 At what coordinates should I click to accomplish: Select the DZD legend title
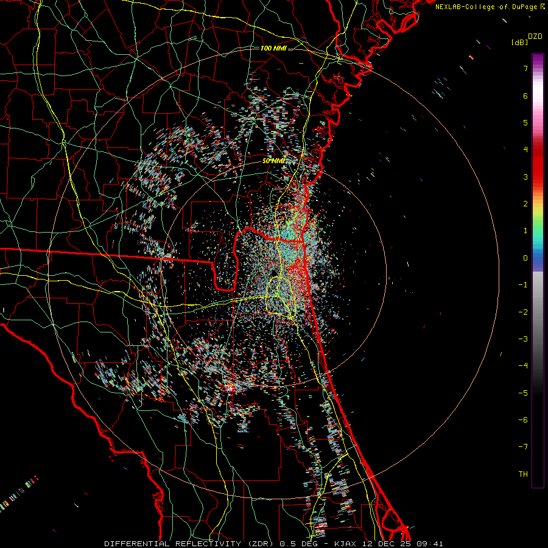(x=535, y=37)
